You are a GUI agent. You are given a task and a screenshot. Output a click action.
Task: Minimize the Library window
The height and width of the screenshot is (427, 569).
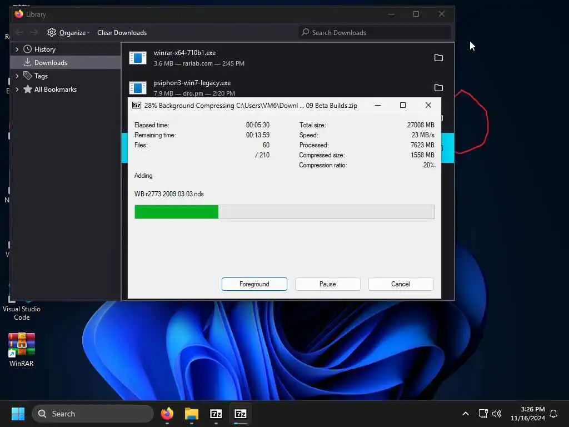tap(391, 14)
